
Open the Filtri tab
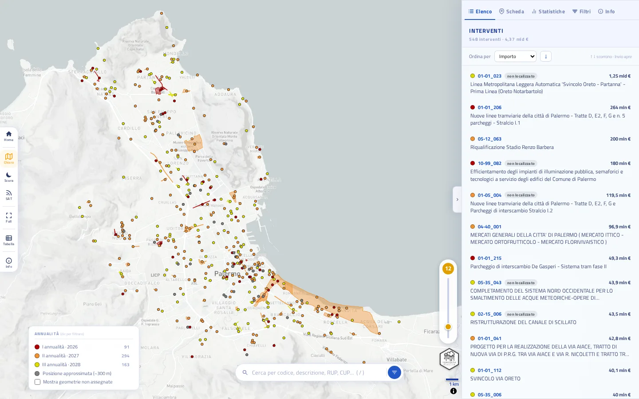click(x=581, y=12)
